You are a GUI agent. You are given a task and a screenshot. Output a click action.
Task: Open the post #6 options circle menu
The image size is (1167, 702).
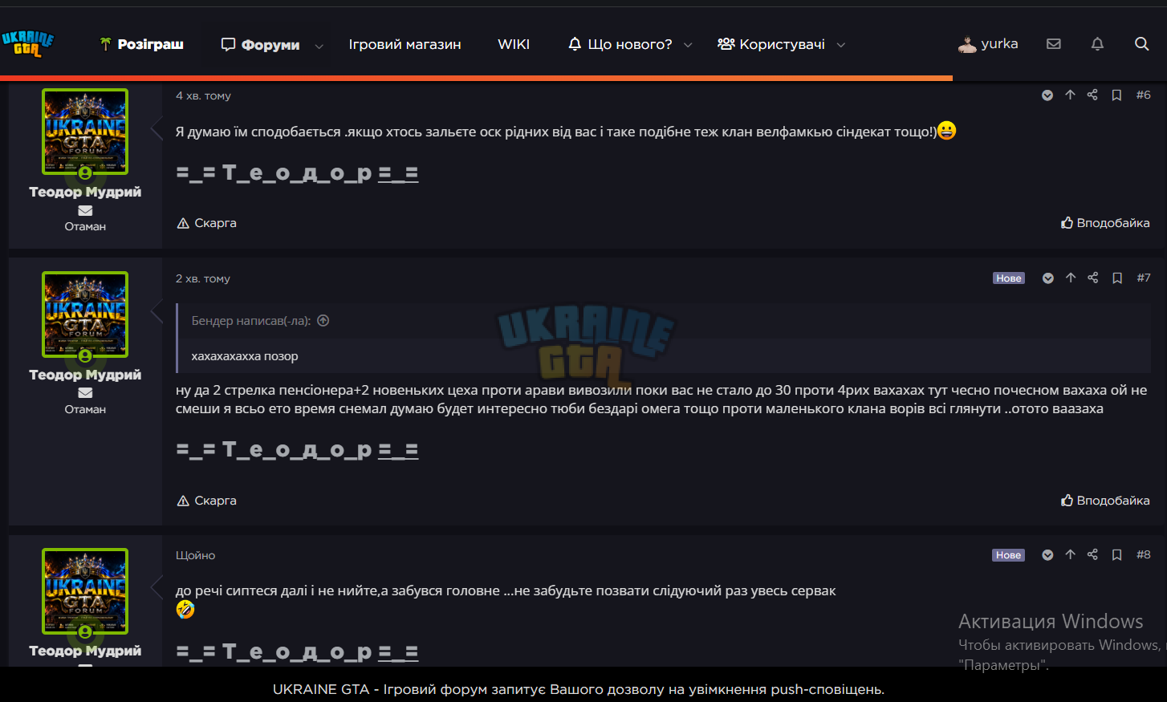1047,95
